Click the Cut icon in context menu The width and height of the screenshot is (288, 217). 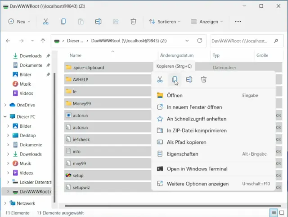[x=160, y=79]
